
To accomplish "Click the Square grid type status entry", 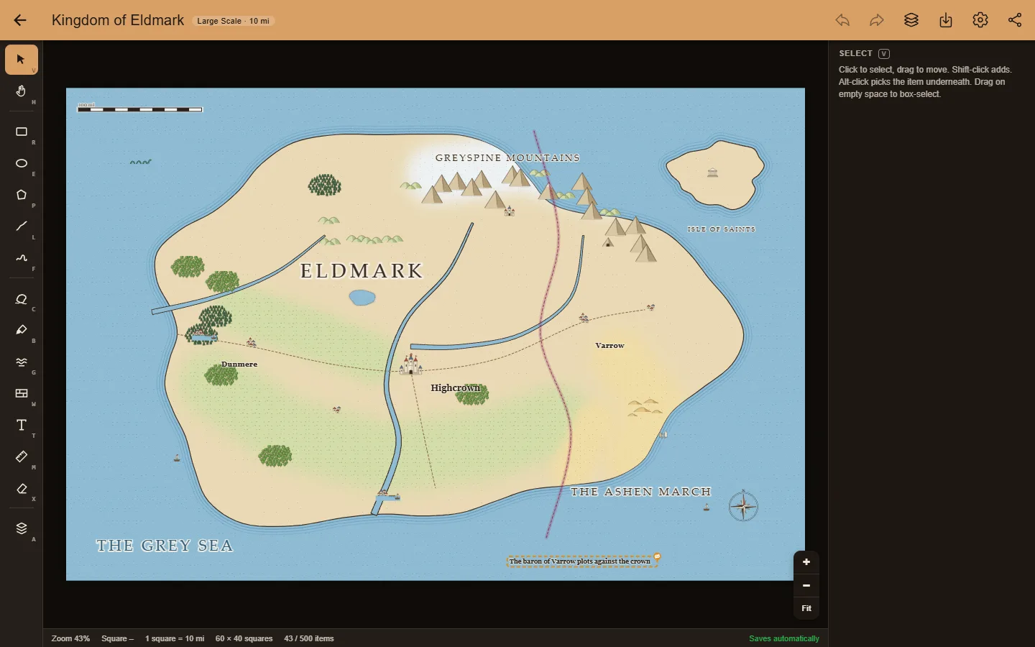I will pyautogui.click(x=117, y=638).
